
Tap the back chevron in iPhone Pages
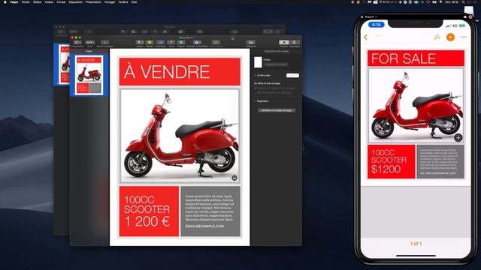coord(366,37)
